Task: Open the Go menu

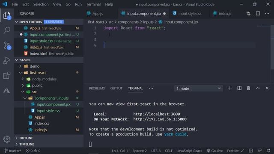Action: click(68, 4)
